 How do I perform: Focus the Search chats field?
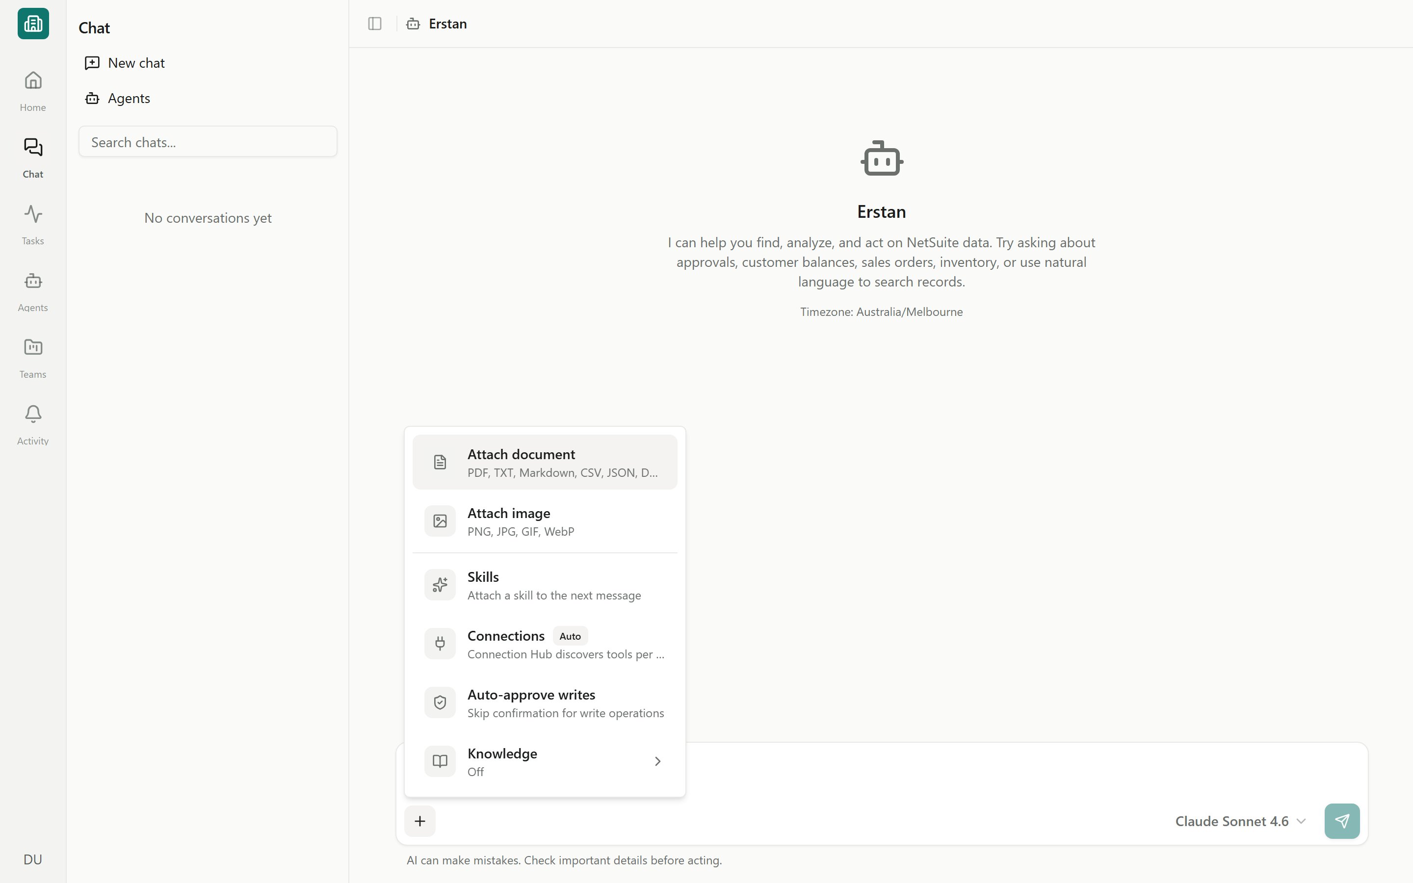tap(208, 142)
